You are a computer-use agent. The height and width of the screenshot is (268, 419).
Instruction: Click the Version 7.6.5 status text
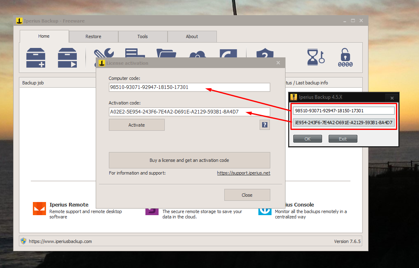click(x=347, y=241)
